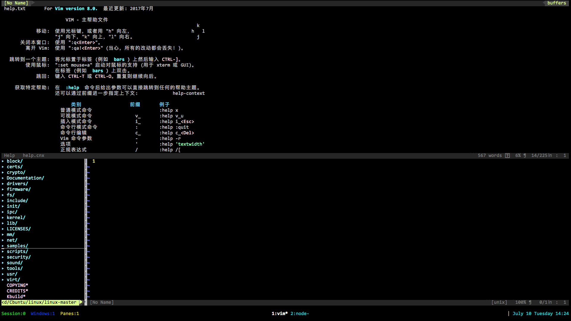Follow the blue bars tag link

click(119, 59)
